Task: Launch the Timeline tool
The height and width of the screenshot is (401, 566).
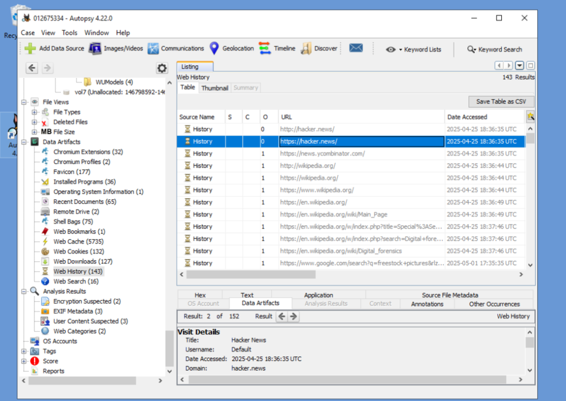Action: click(277, 48)
